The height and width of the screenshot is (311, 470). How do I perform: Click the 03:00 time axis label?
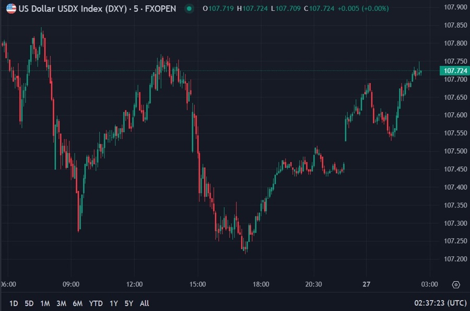coord(430,284)
